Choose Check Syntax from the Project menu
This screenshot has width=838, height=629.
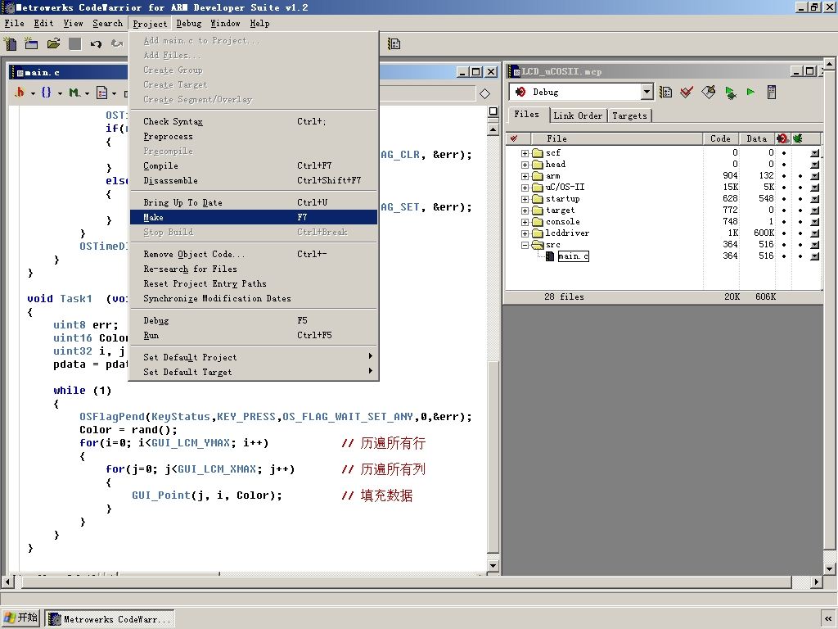[x=254, y=121]
